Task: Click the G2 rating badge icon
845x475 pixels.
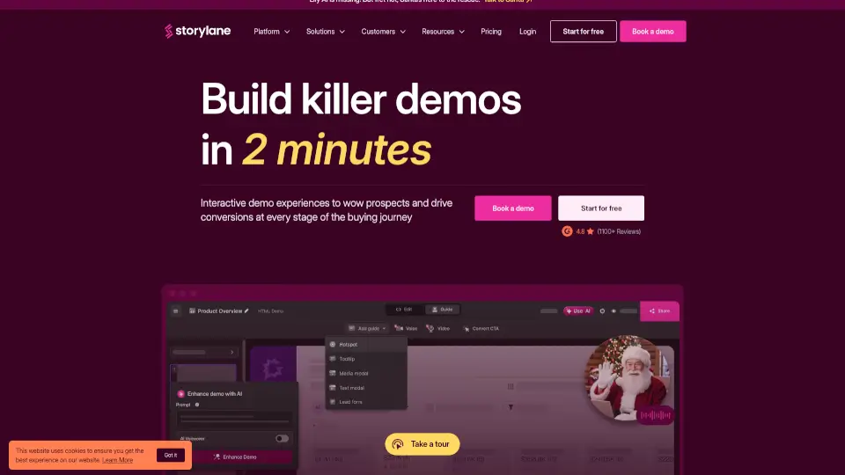Action: point(568,231)
